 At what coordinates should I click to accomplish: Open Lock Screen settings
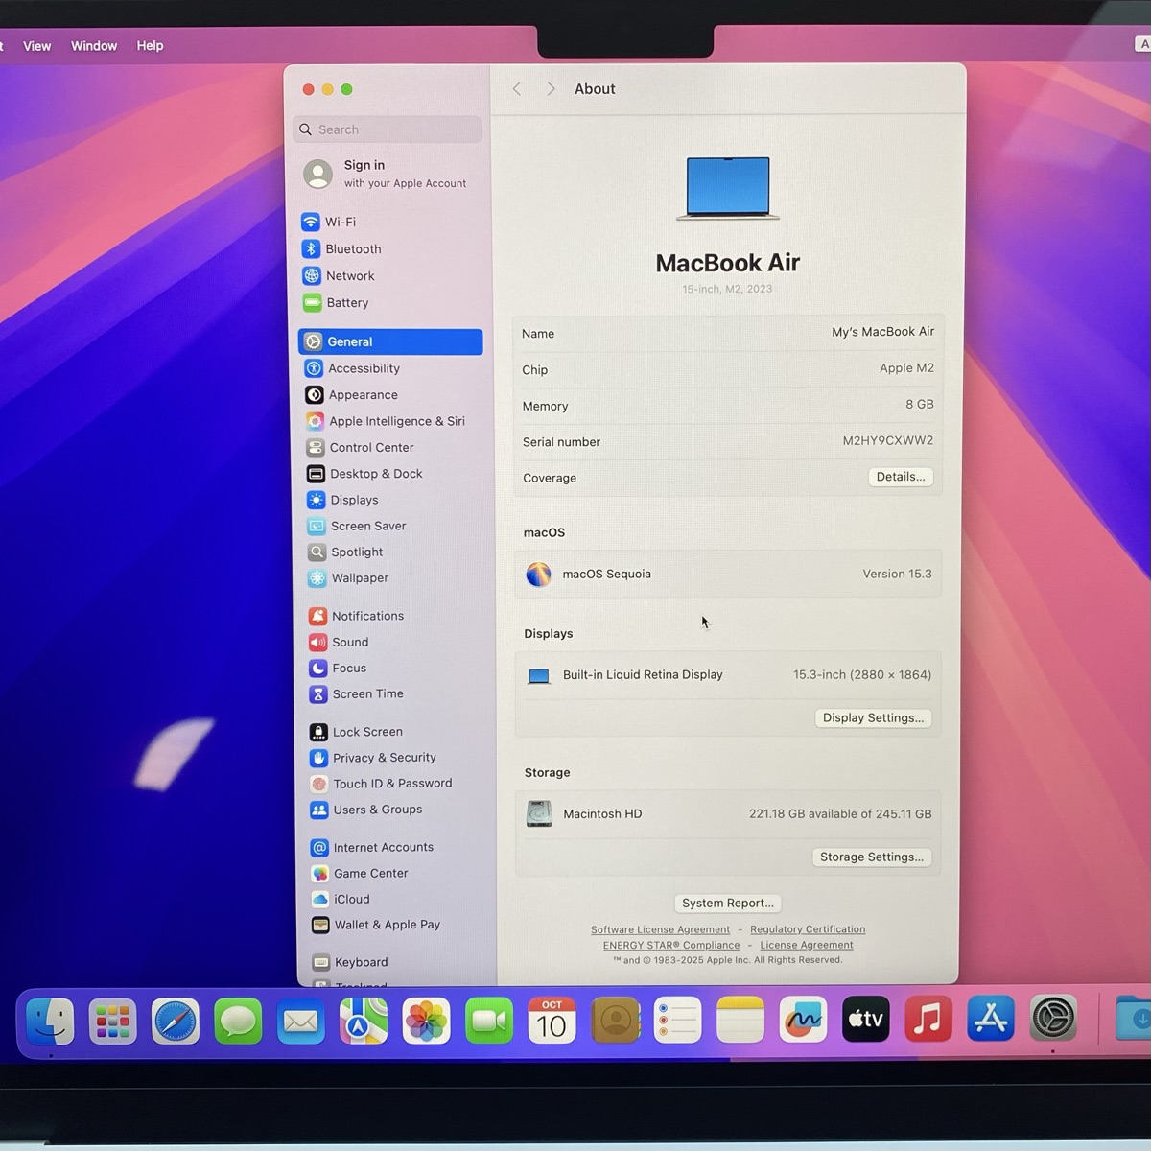pyautogui.click(x=357, y=732)
